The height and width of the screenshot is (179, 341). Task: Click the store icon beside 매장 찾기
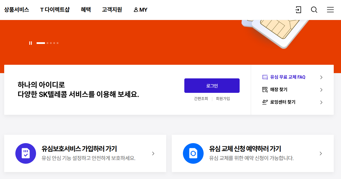pyautogui.click(x=265, y=89)
